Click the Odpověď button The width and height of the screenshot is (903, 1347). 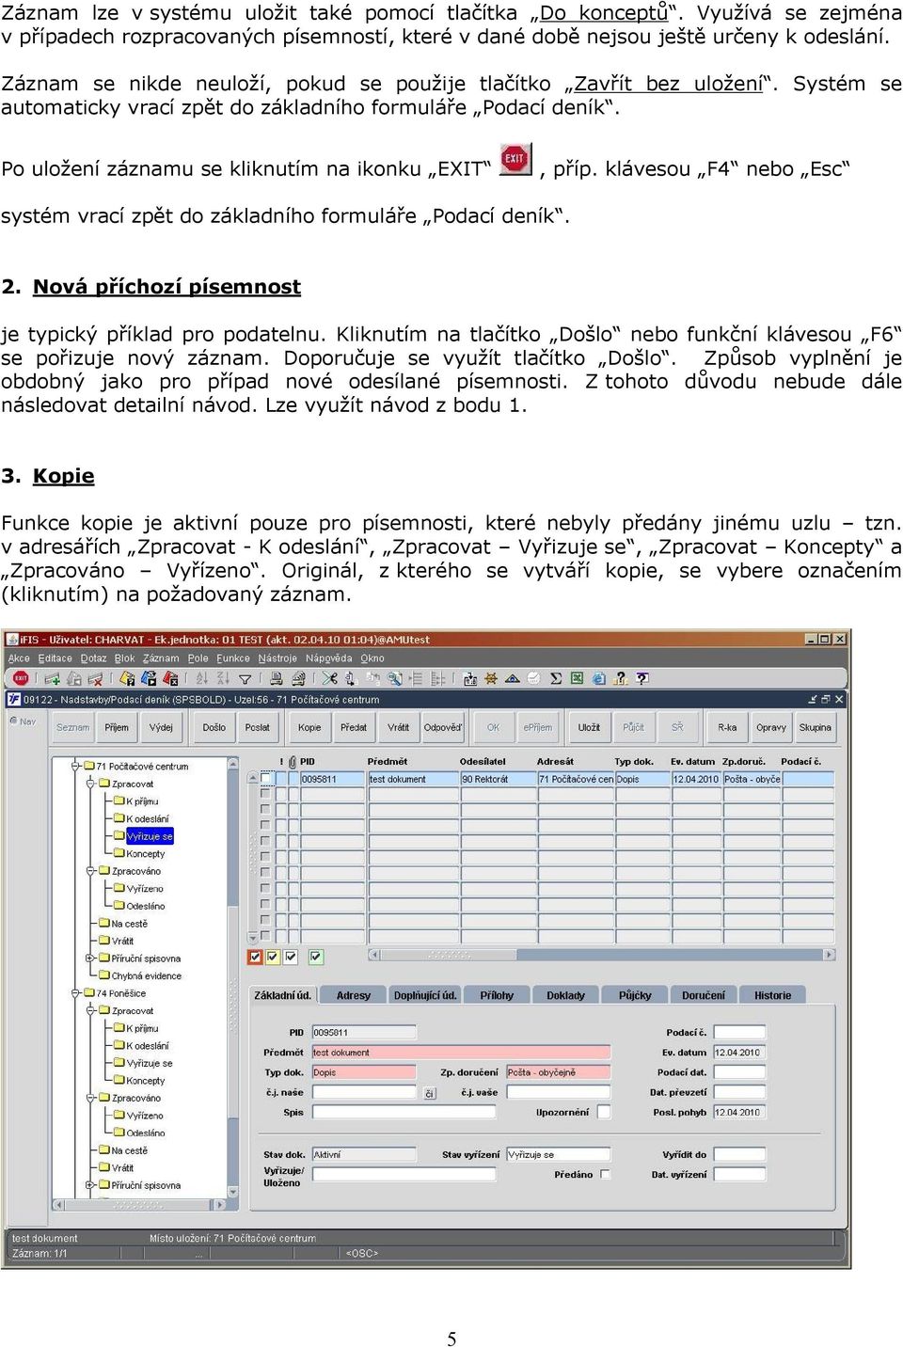[443, 727]
